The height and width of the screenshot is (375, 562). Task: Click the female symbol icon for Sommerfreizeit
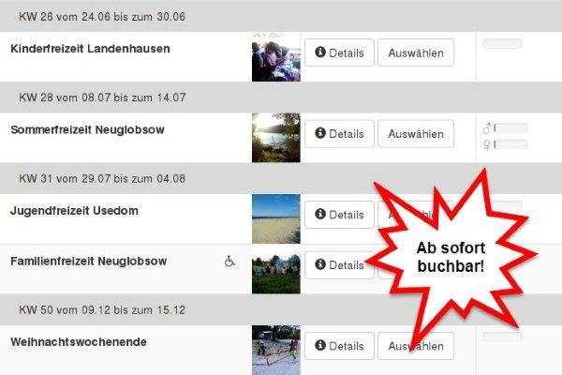tap(487, 144)
